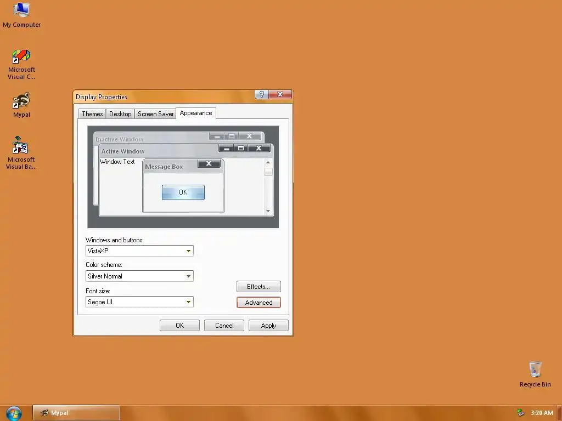Open the Recycle Bin icon

pyautogui.click(x=535, y=374)
